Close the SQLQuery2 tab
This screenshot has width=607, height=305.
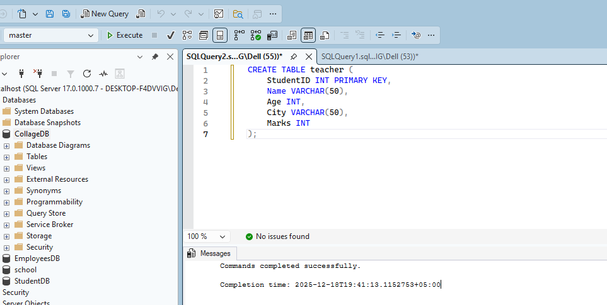click(x=308, y=57)
